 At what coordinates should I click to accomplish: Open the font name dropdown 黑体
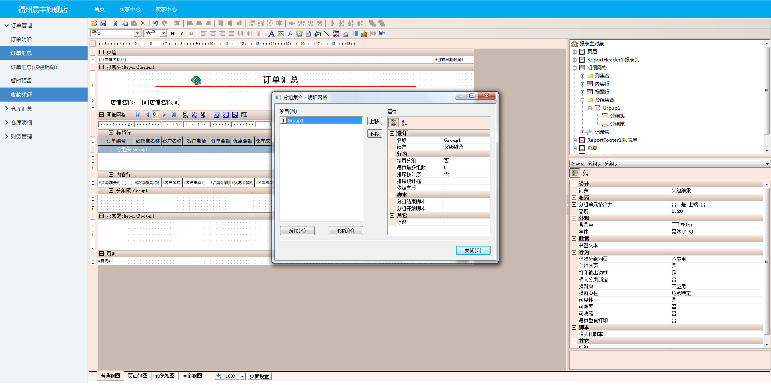138,33
